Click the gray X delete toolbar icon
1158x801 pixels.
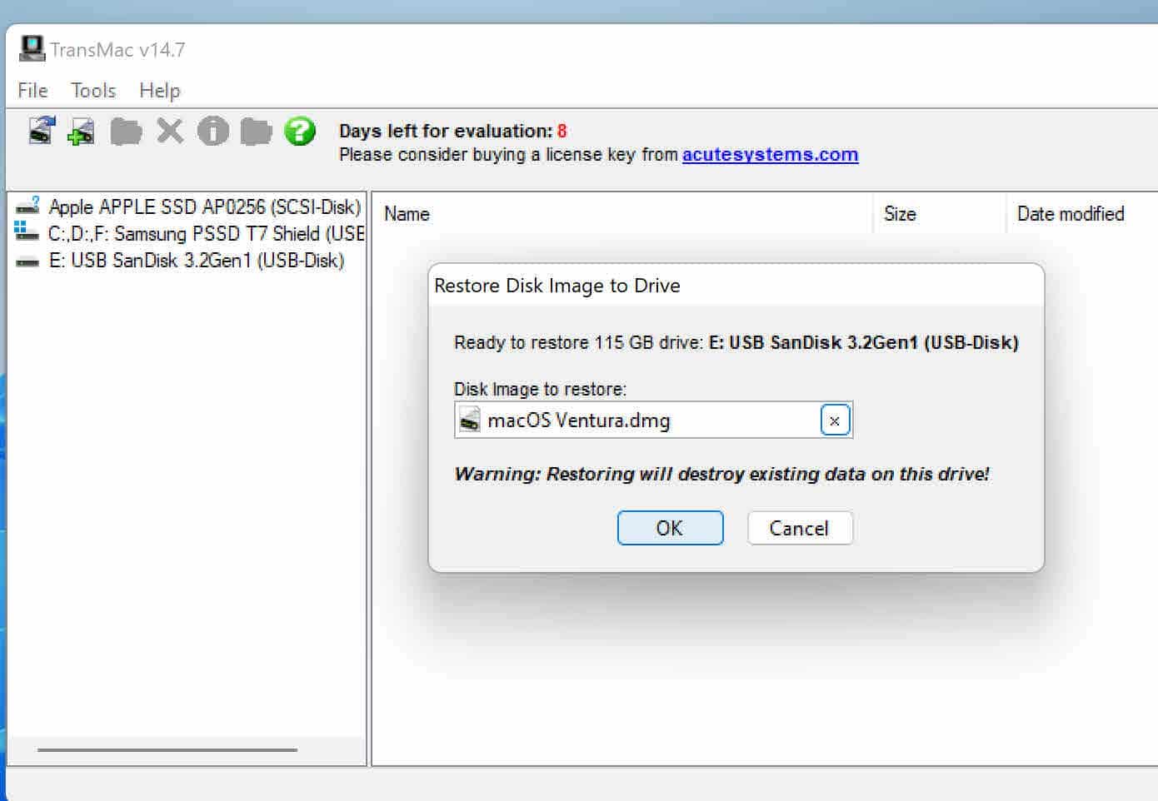point(170,131)
